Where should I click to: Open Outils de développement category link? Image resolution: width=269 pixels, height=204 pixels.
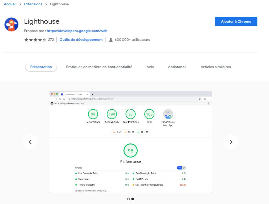coord(81,40)
